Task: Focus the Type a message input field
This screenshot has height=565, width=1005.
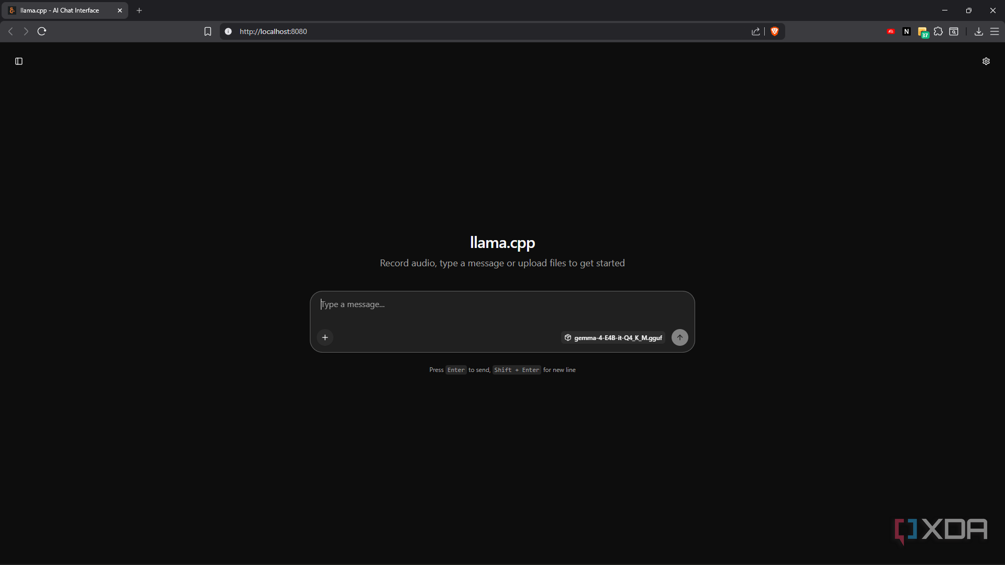Action: (502, 305)
